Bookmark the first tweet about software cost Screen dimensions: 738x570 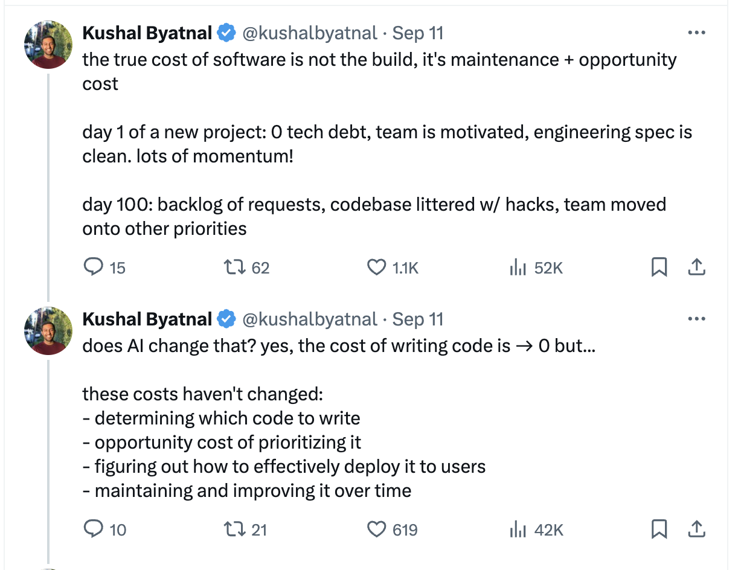[x=659, y=267]
